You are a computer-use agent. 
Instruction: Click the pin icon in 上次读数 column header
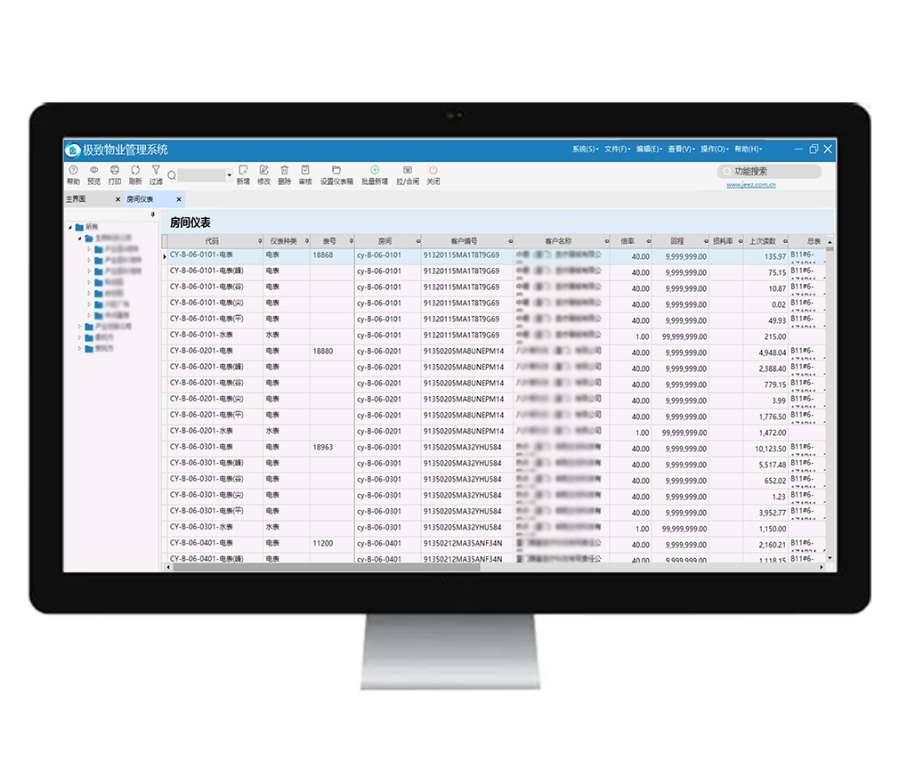coord(785,241)
